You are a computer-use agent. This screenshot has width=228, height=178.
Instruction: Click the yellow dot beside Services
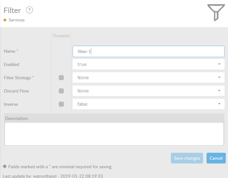coord(5,20)
